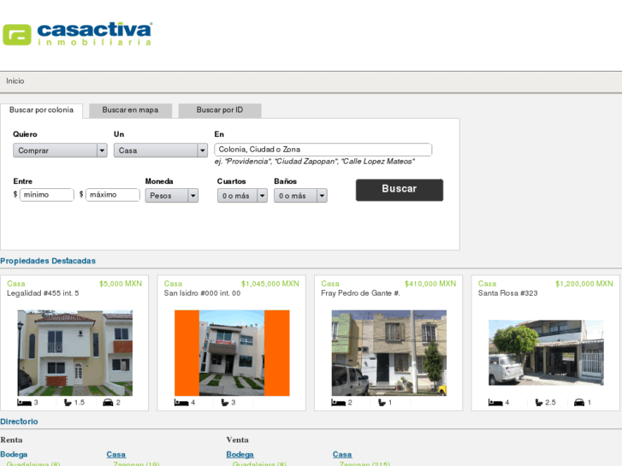Open 'Legalidad #455 int. 5' listing title
Image resolution: width=622 pixels, height=466 pixels.
[x=43, y=293]
